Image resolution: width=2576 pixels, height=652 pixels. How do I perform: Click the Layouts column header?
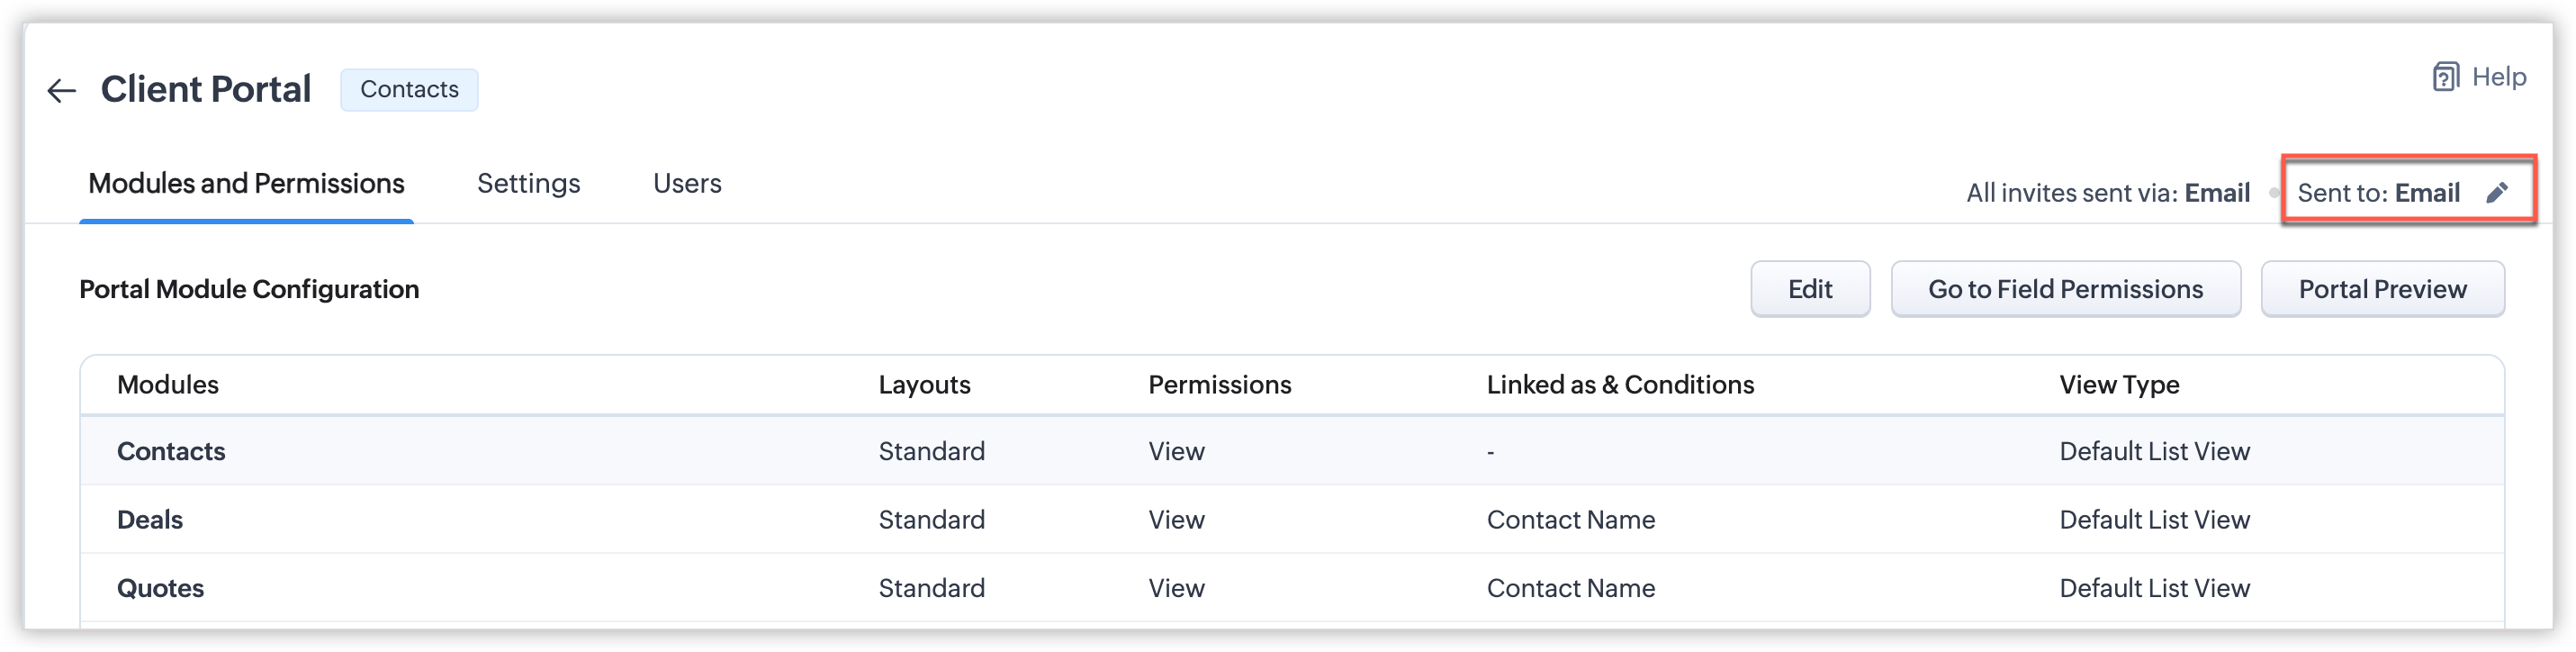click(x=924, y=385)
